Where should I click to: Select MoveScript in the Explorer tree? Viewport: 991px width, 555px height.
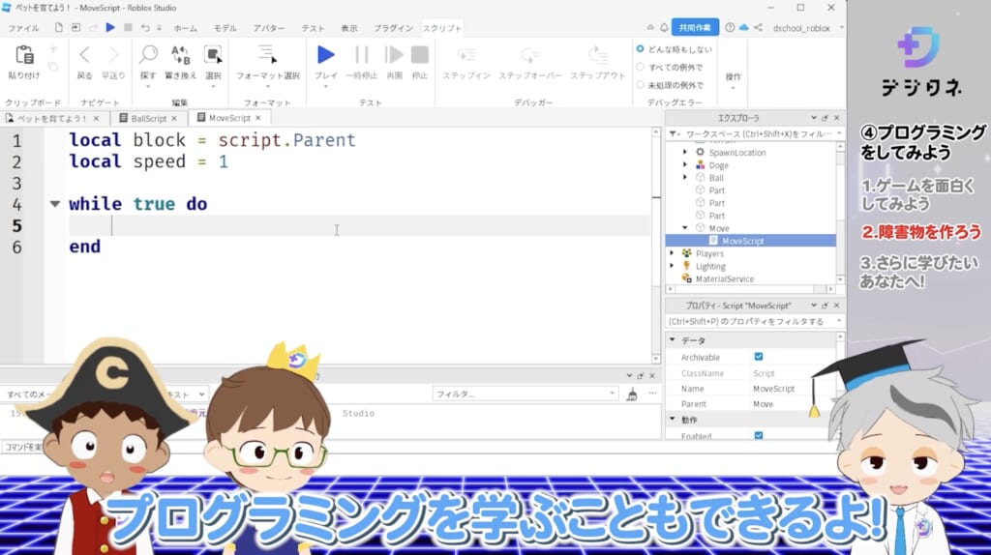click(751, 241)
